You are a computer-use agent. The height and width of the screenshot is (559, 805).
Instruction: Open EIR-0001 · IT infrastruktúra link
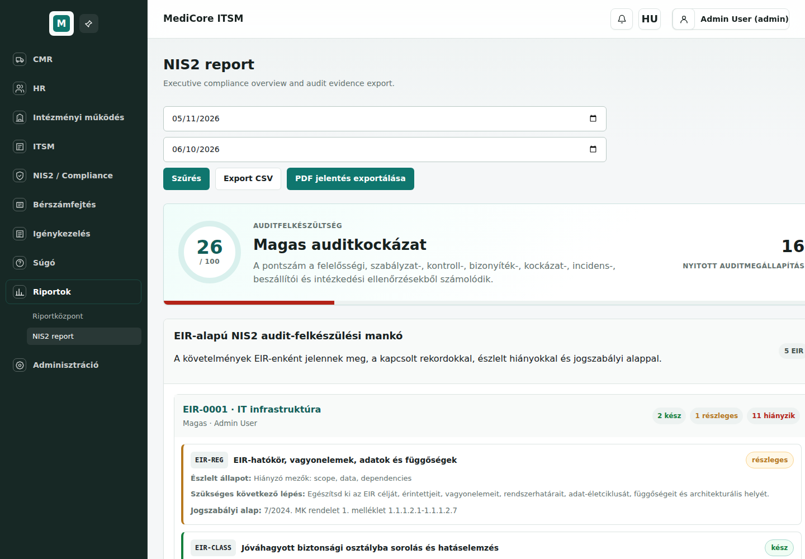(x=252, y=409)
